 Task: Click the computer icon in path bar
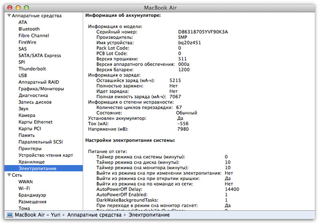pyautogui.click(x=10, y=215)
